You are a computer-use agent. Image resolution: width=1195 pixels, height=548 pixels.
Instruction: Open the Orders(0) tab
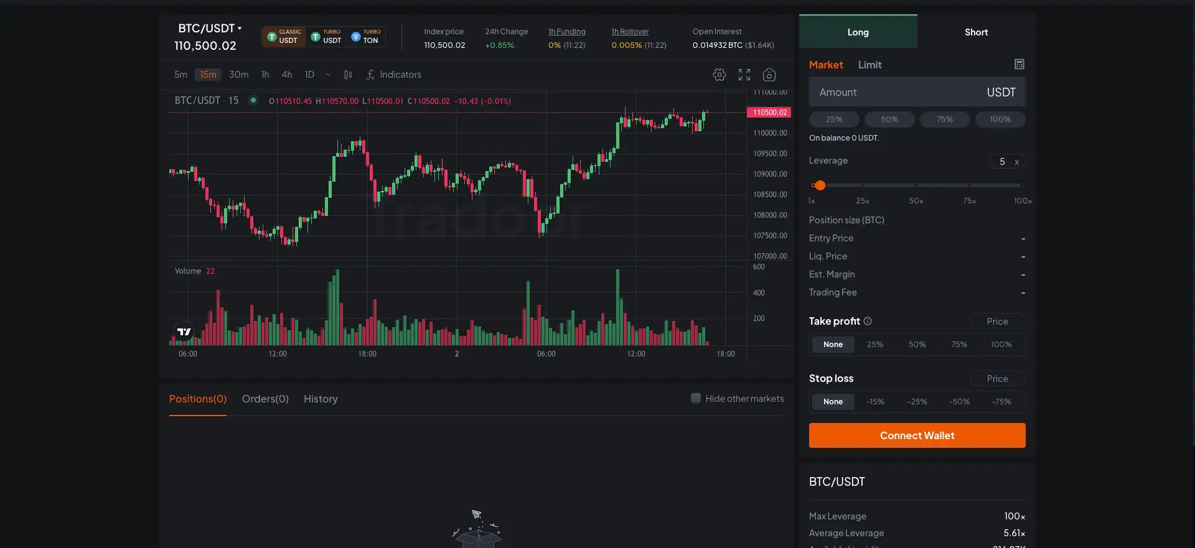click(x=265, y=399)
